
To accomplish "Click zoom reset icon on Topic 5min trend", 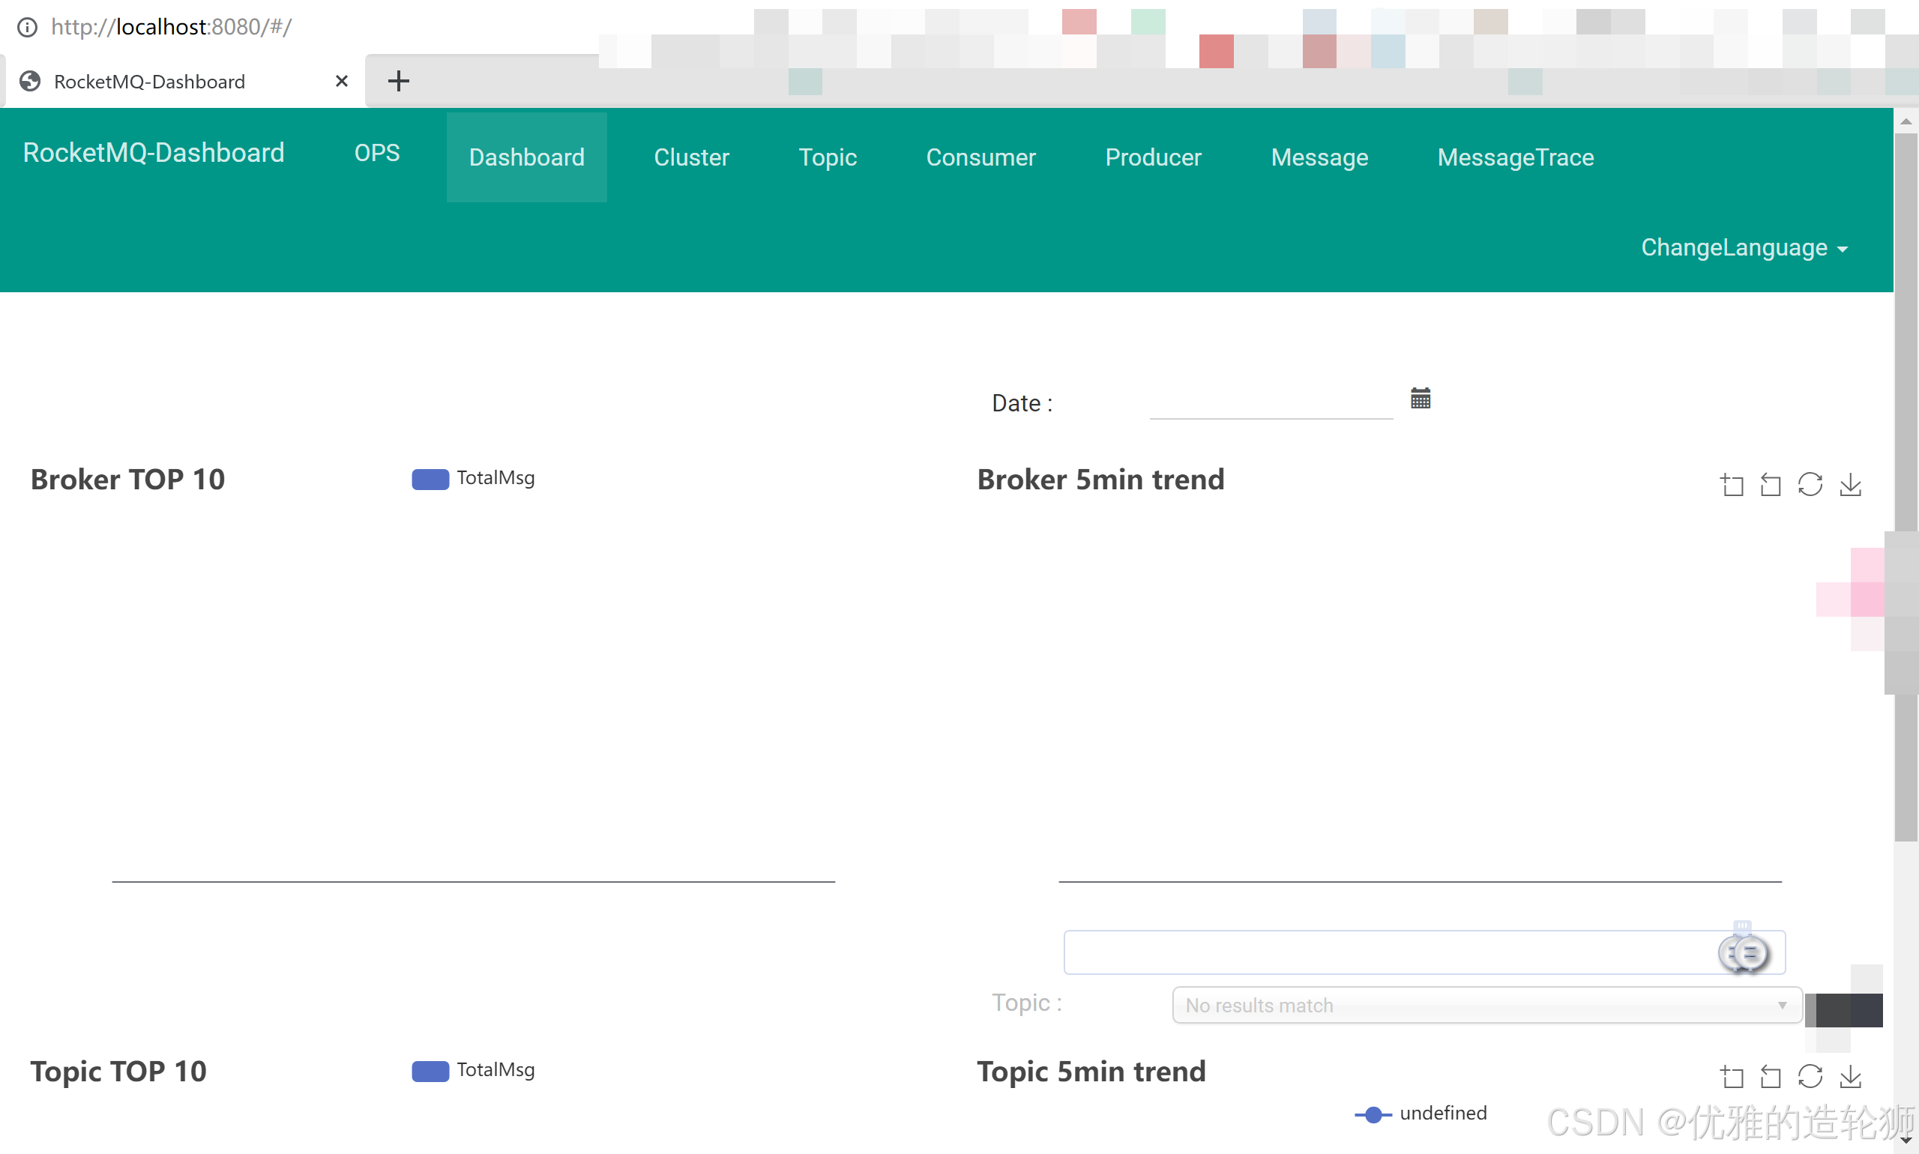I will point(1771,1076).
